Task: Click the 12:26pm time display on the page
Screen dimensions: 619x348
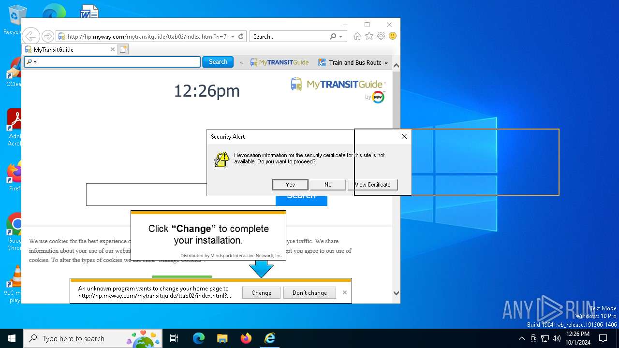Action: click(206, 91)
